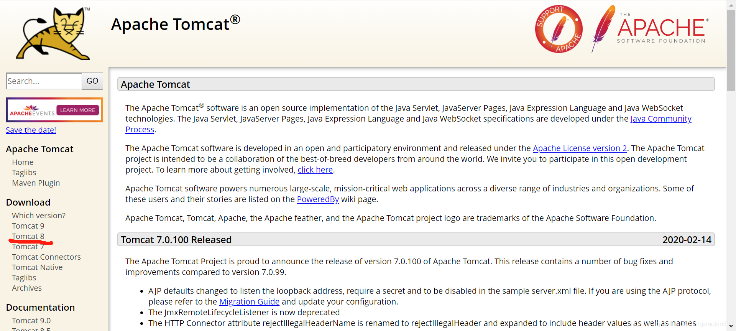Follow the 'click here' link

pos(315,170)
